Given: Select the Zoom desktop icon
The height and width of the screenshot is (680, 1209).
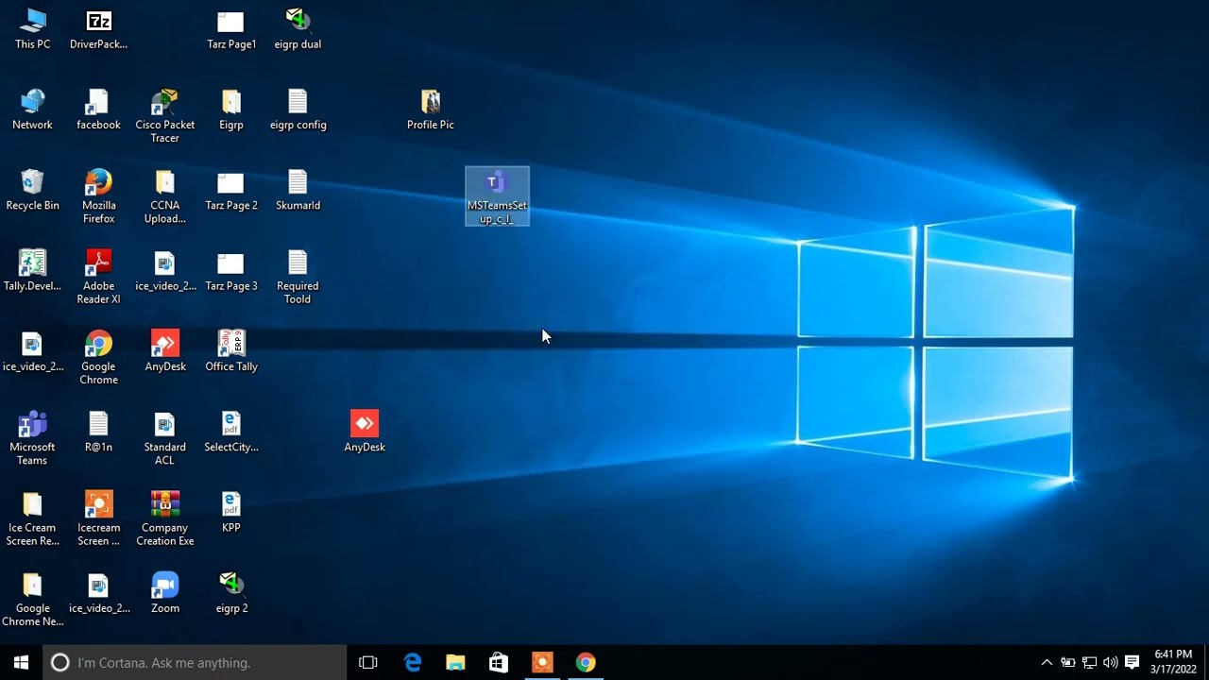Looking at the screenshot, I should [164, 593].
